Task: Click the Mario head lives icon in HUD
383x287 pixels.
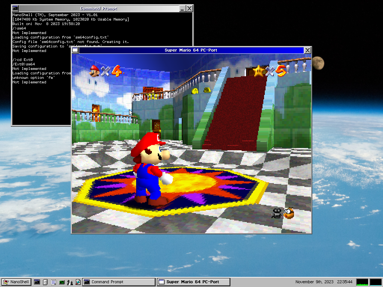Action: click(x=95, y=71)
